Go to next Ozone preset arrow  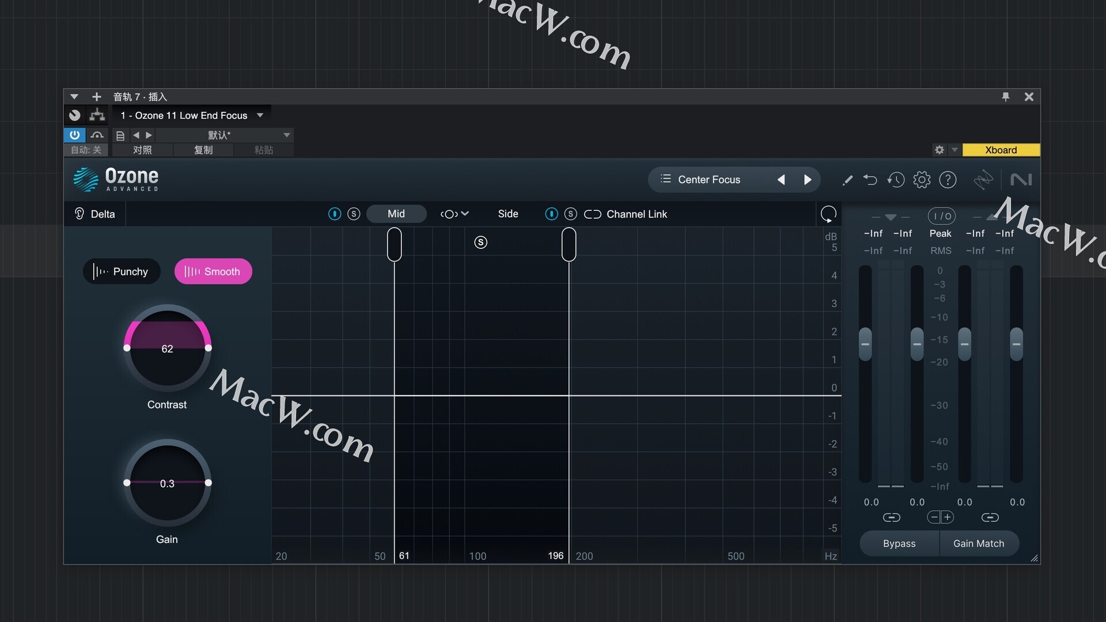tap(808, 180)
